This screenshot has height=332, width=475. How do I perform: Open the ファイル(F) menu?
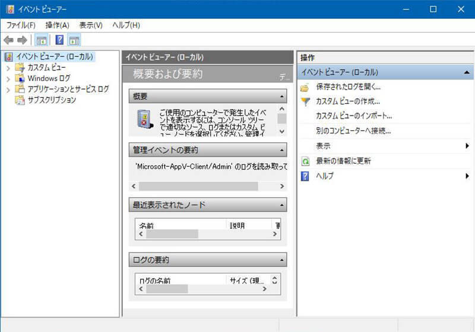21,25
